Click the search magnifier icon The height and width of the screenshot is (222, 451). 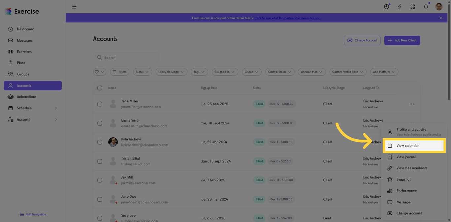coord(99,57)
